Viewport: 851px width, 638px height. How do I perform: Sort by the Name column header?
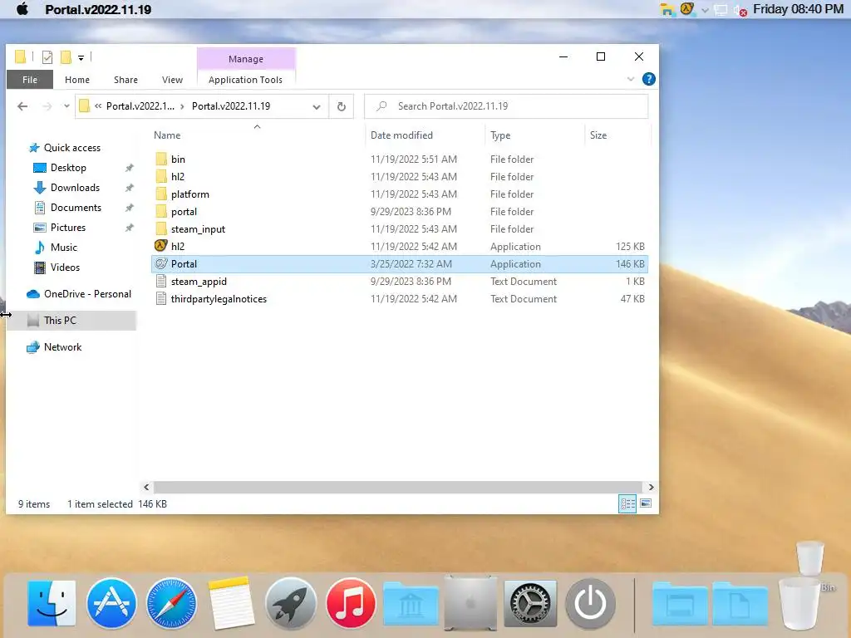coord(258,135)
